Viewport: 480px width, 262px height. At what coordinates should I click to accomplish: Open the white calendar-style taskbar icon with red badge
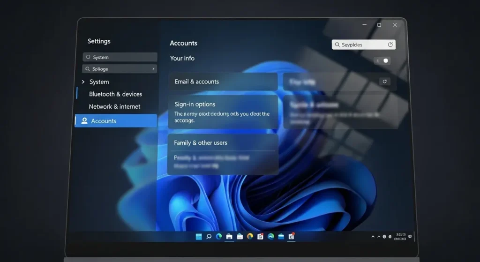coord(260,236)
